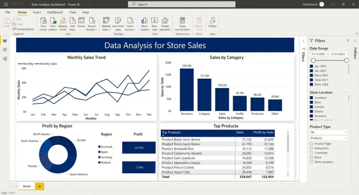Add a new page with plus button
This screenshot has width=359, height=195.
pyautogui.click(x=39, y=186)
